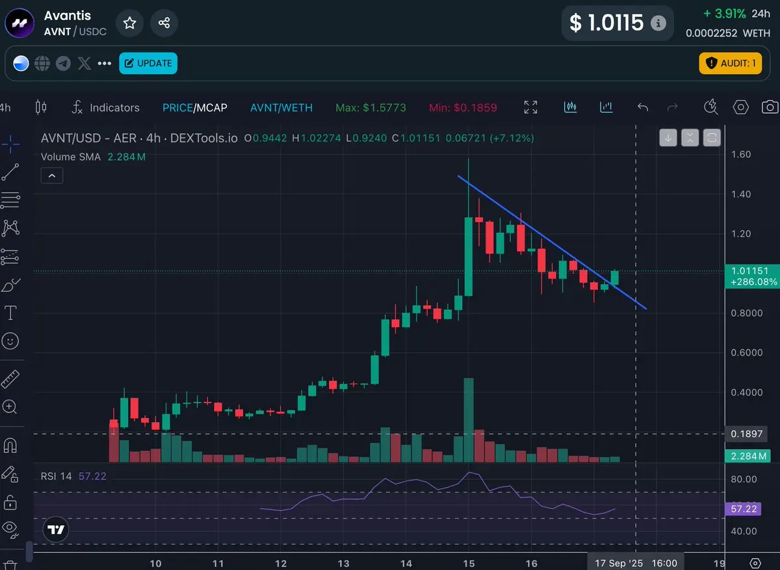
Task: Select the brush drawing tool
Action: click(10, 285)
